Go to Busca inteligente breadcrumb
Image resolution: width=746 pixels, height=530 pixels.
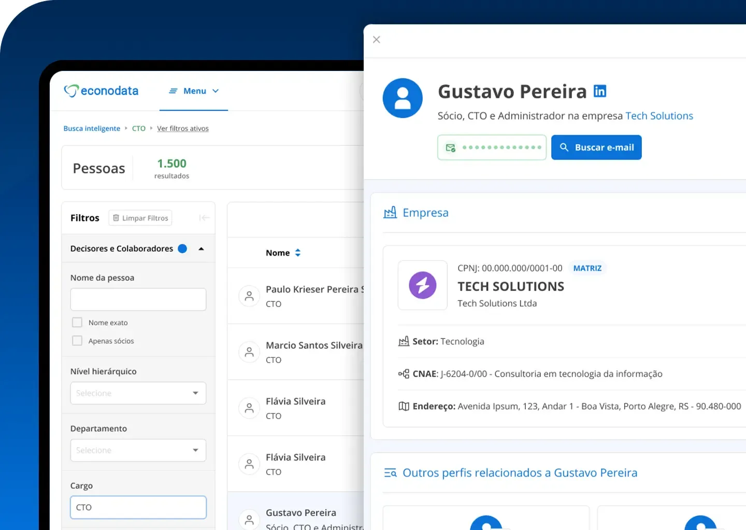coord(92,128)
